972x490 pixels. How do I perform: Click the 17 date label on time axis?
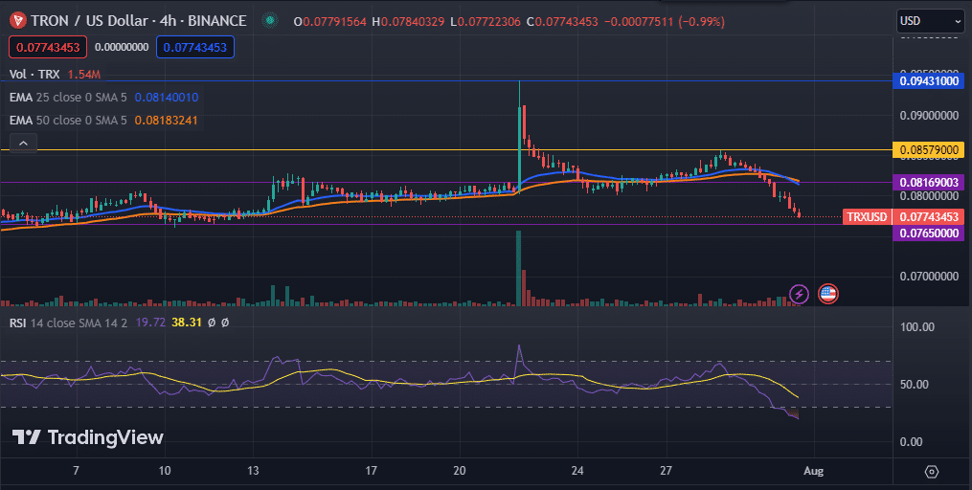click(x=371, y=472)
